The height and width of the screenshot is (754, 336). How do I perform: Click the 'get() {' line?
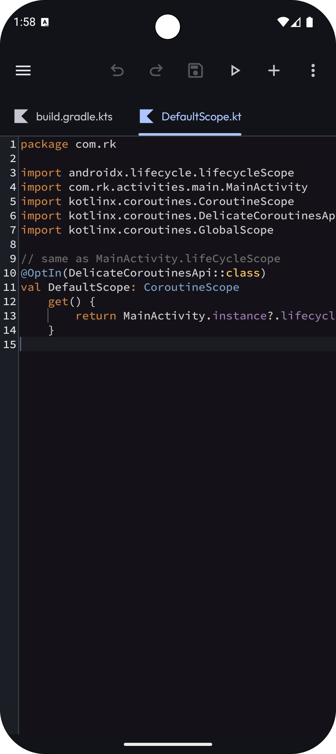[x=72, y=302]
